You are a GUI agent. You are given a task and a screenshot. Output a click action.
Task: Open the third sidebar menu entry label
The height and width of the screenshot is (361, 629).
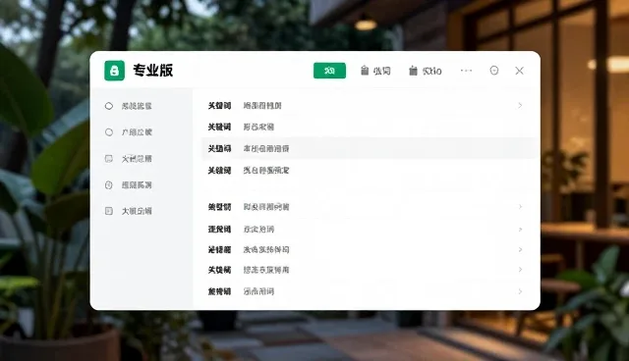click(137, 159)
